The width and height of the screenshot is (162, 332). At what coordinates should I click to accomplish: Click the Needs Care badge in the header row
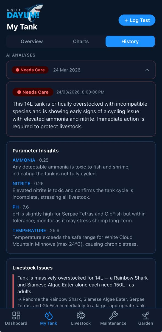[x=30, y=70]
